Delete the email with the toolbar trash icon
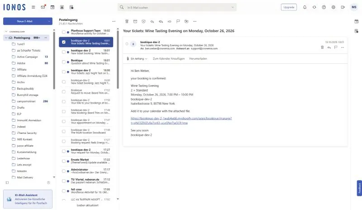Screen dimensions: 362x210 click(127, 21)
